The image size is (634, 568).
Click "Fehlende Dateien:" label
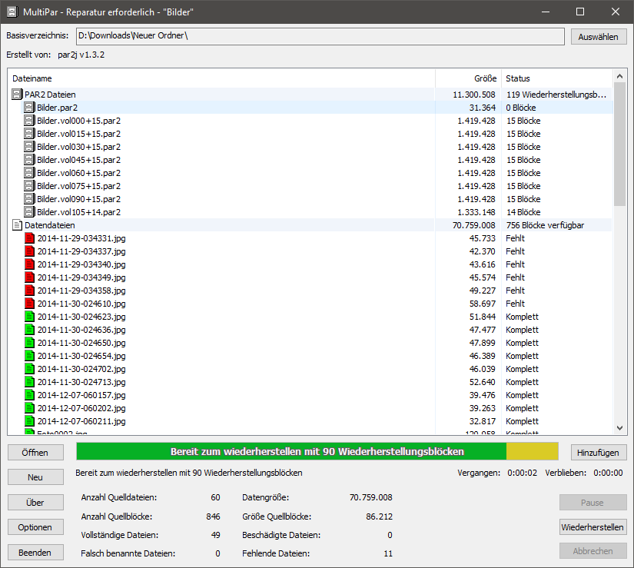pos(276,553)
